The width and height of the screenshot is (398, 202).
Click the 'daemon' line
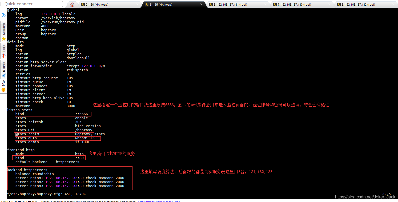[x=22, y=38]
